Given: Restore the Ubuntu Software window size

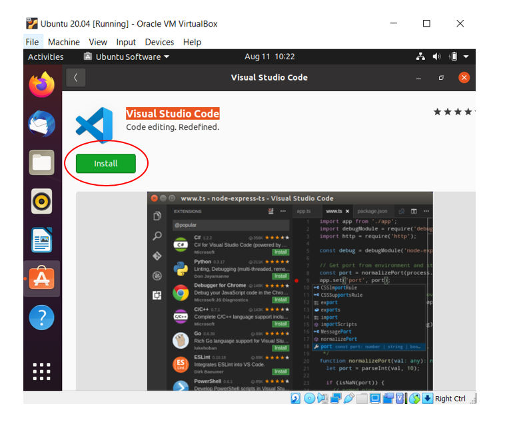Looking at the screenshot, I should click(x=441, y=78).
